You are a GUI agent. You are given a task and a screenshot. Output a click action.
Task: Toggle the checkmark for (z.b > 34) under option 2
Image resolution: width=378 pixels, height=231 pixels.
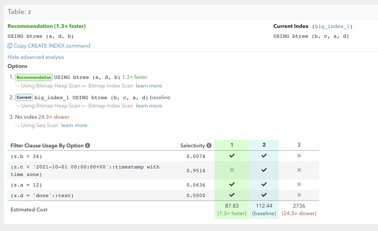coord(264,156)
